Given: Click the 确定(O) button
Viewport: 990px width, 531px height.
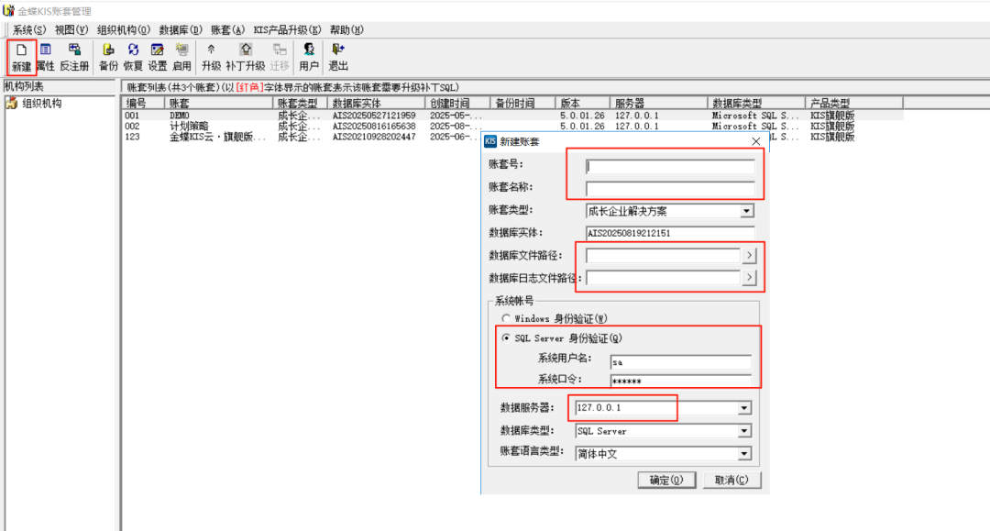Looking at the screenshot, I should (666, 480).
